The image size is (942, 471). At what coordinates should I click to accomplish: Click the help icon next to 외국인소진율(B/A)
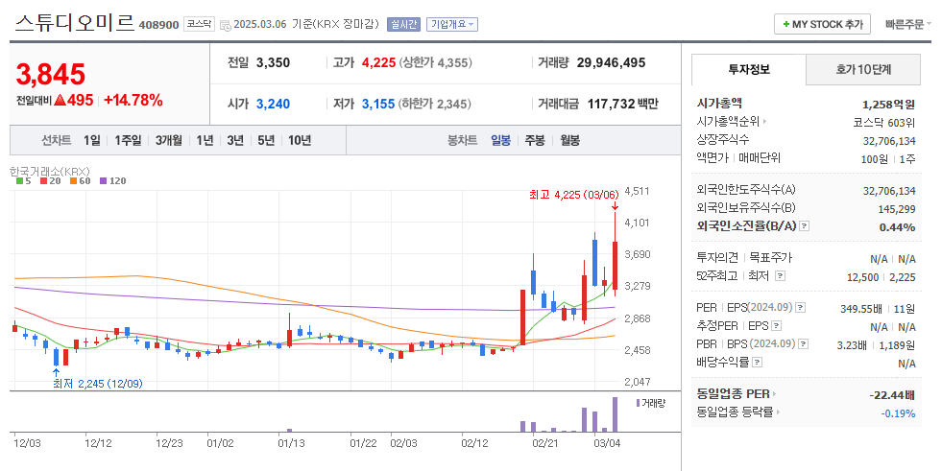(805, 226)
